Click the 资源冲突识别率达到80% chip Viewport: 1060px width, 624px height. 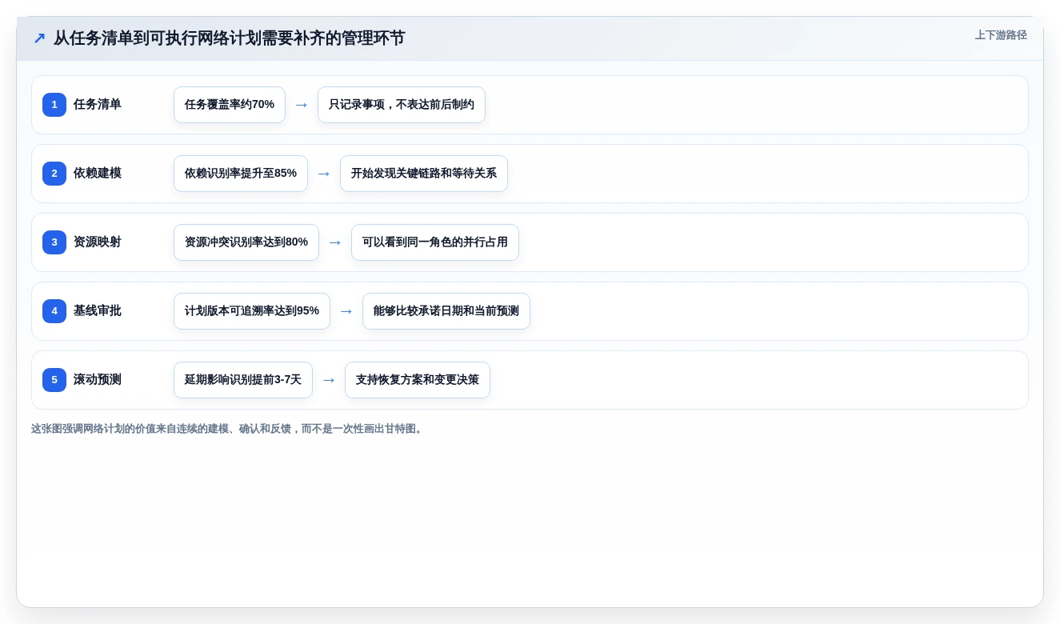point(246,242)
